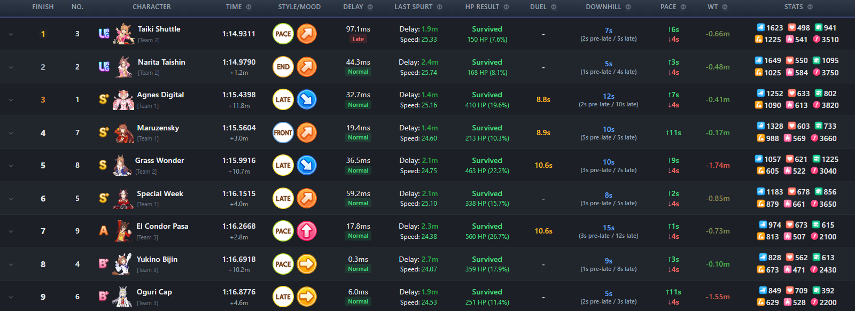Image resolution: width=855 pixels, height=311 pixels.
Task: Click Special Week's orange up-right mood icon
Action: tap(307, 198)
